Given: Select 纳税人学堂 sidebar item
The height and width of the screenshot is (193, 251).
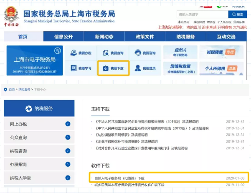Looking at the screenshot, I should (39, 178).
